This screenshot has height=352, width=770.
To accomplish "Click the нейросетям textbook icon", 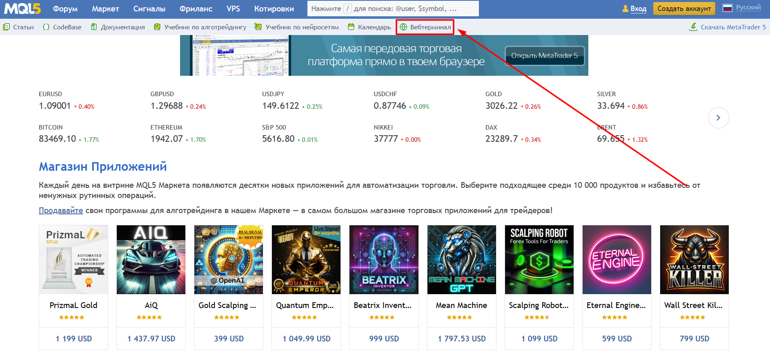I will point(258,27).
